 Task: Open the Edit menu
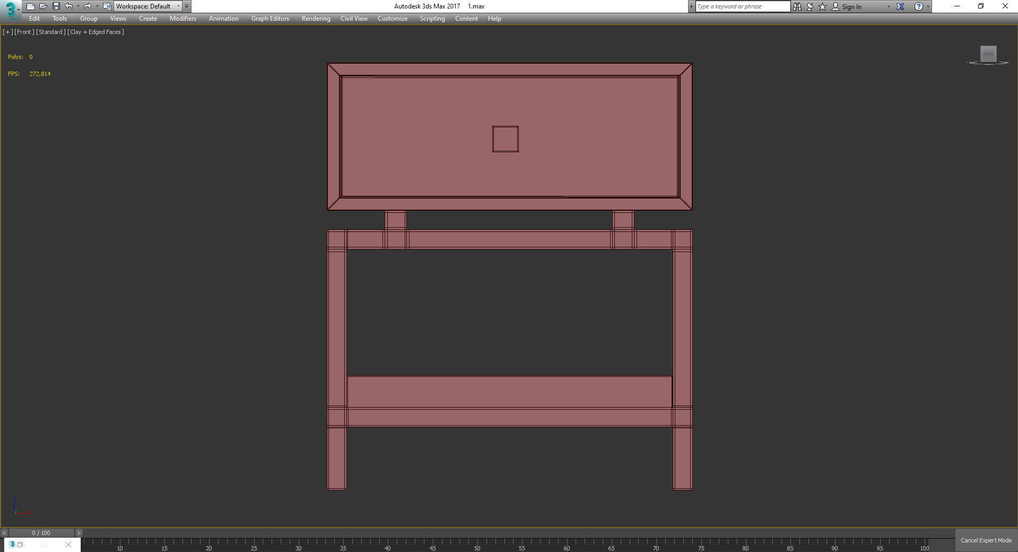point(34,19)
